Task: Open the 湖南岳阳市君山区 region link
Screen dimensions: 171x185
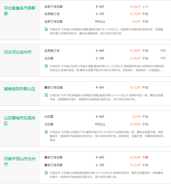Action: [x=20, y=89]
